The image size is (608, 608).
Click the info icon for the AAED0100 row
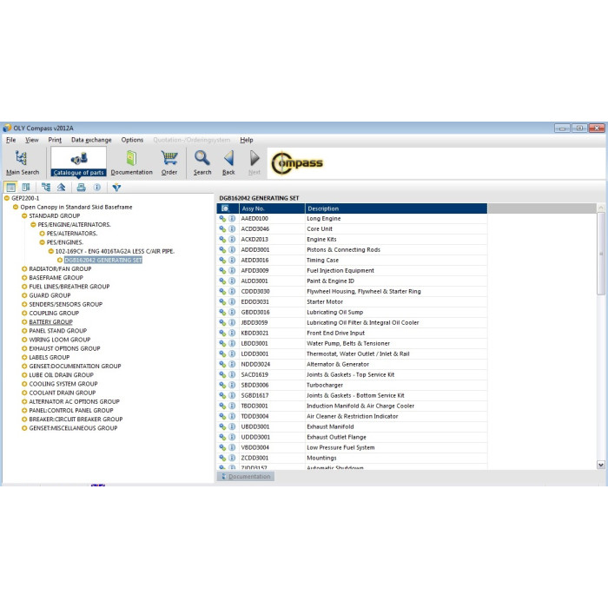click(x=232, y=219)
